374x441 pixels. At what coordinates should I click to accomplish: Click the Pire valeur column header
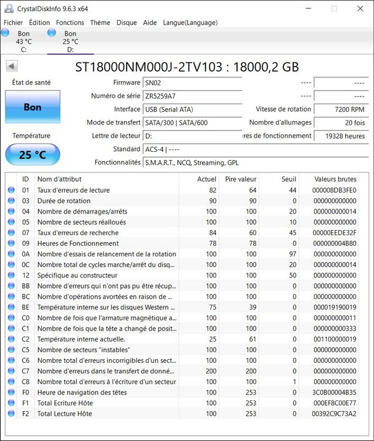[x=239, y=179]
